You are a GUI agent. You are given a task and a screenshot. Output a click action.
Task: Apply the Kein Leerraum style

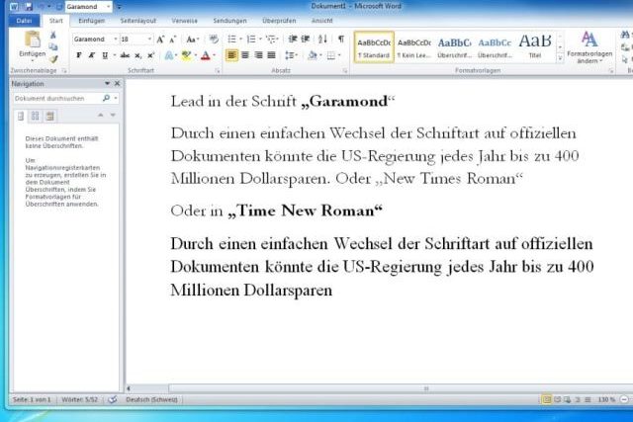click(414, 47)
